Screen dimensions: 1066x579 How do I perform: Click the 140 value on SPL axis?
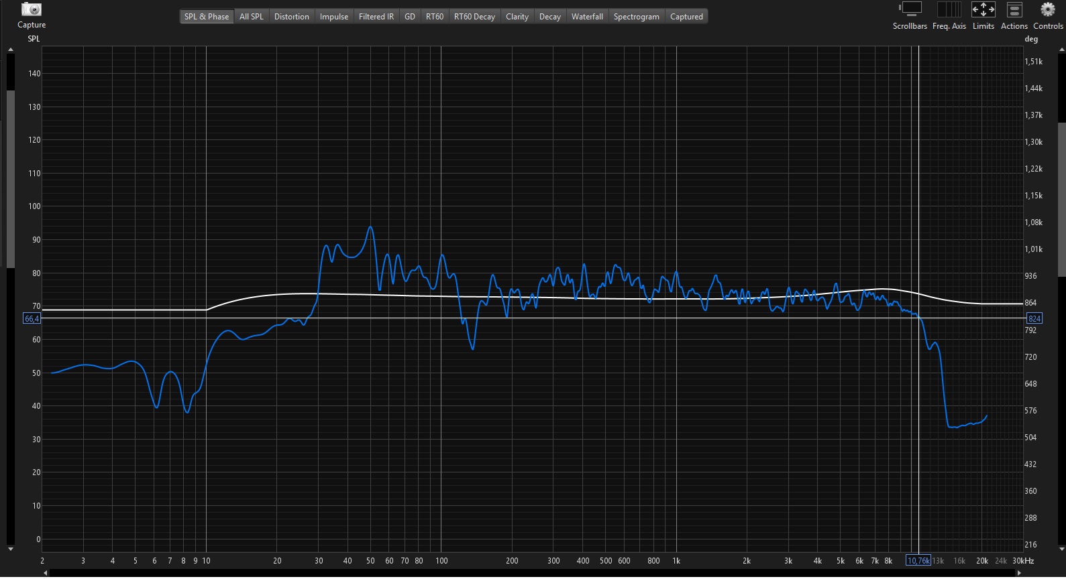coord(34,74)
